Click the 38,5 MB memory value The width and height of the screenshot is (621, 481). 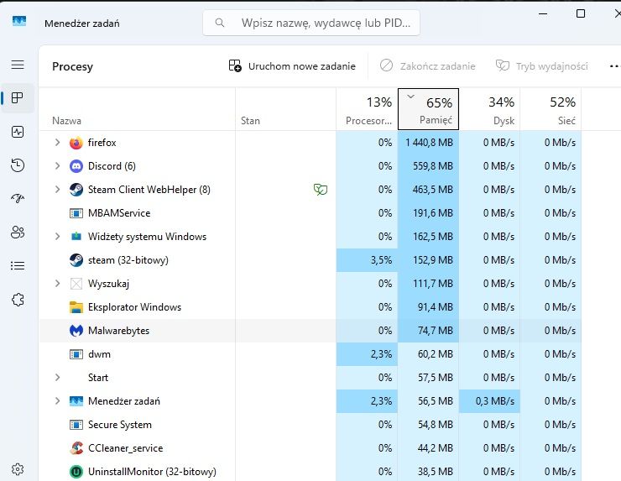click(x=436, y=472)
